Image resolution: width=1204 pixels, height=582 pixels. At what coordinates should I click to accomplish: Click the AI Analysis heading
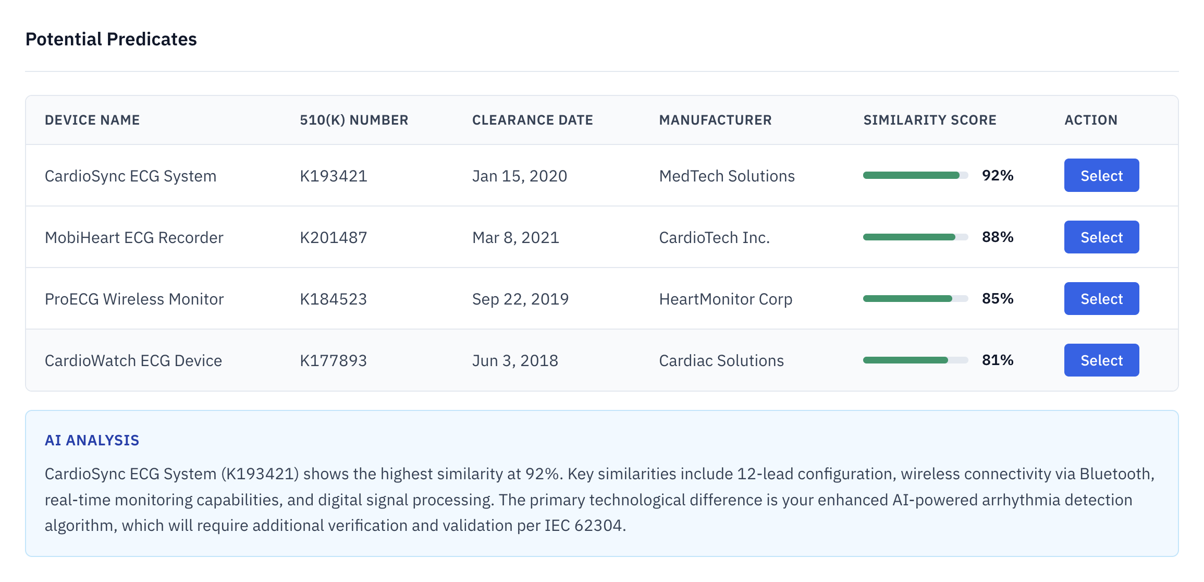point(92,440)
